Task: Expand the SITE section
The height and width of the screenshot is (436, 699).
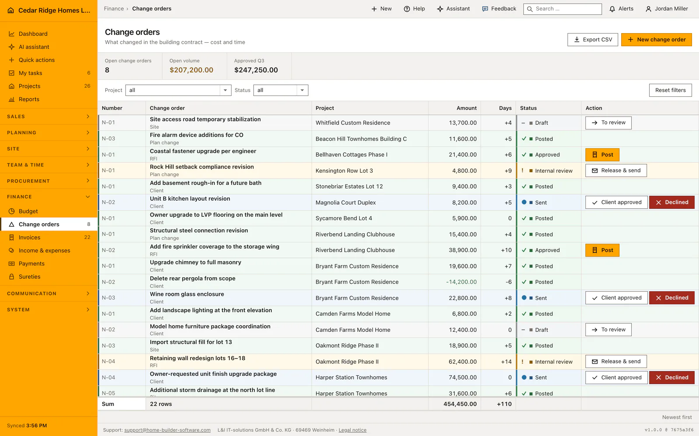Action: (48, 149)
